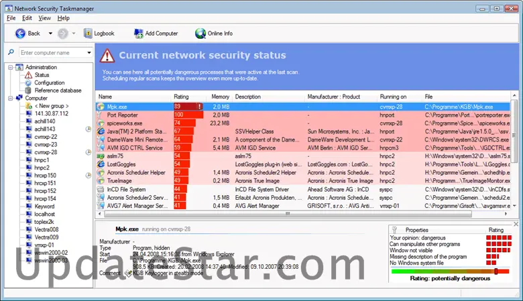Open the Logbook toolbar icon
Image resolution: width=523 pixels, height=301 pixels.
pos(88,34)
